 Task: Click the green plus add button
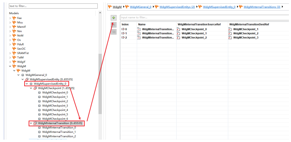(x=113, y=18)
